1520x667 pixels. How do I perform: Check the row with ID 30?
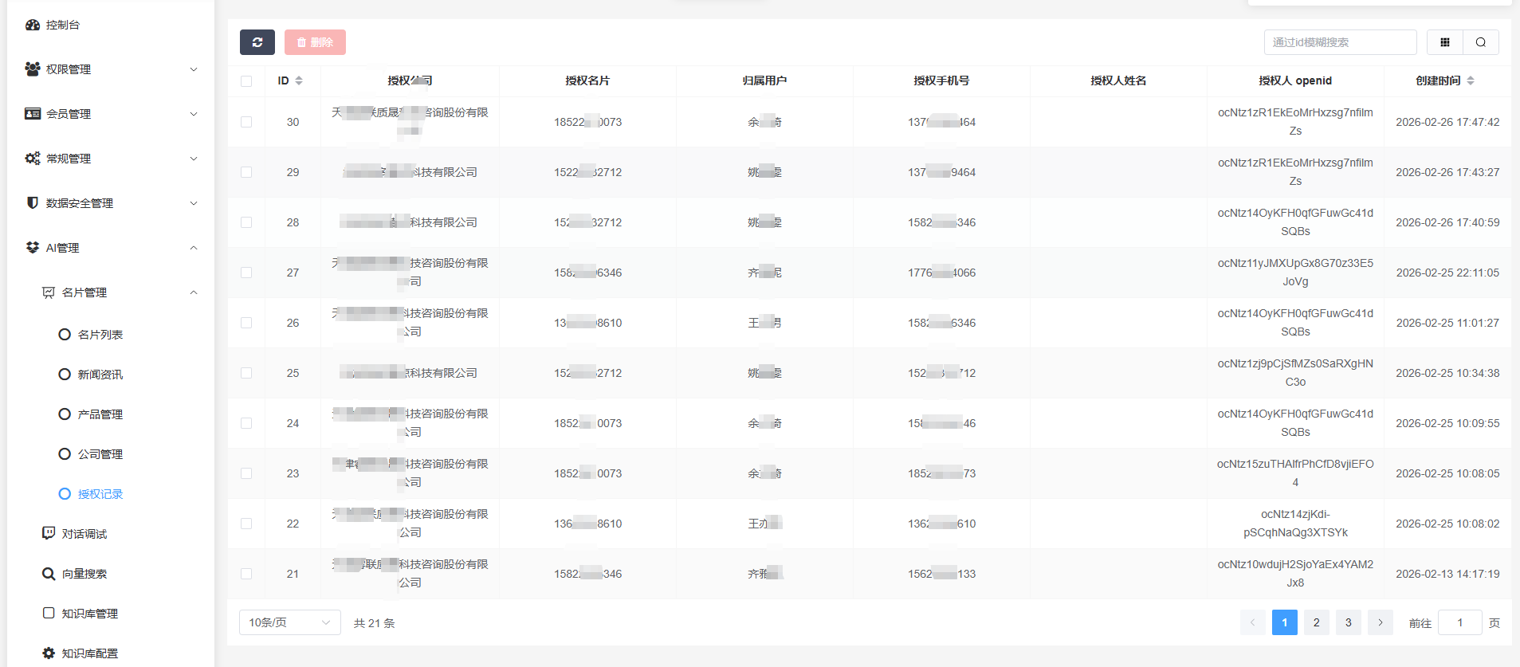pyautogui.click(x=246, y=122)
